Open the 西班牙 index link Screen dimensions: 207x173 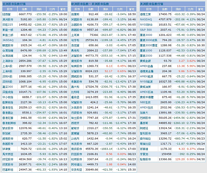tap(75, 123)
